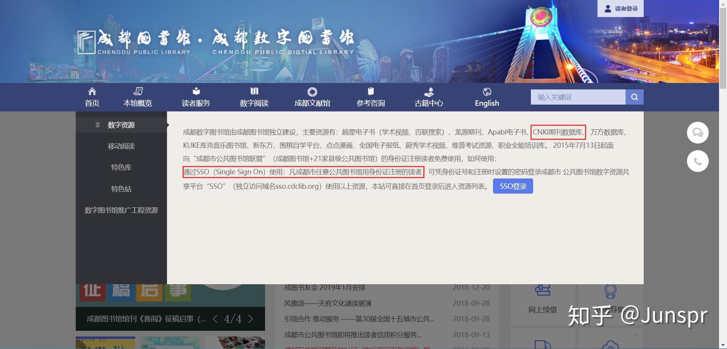
Task: Click the phone contact icon
Action: 698,161
